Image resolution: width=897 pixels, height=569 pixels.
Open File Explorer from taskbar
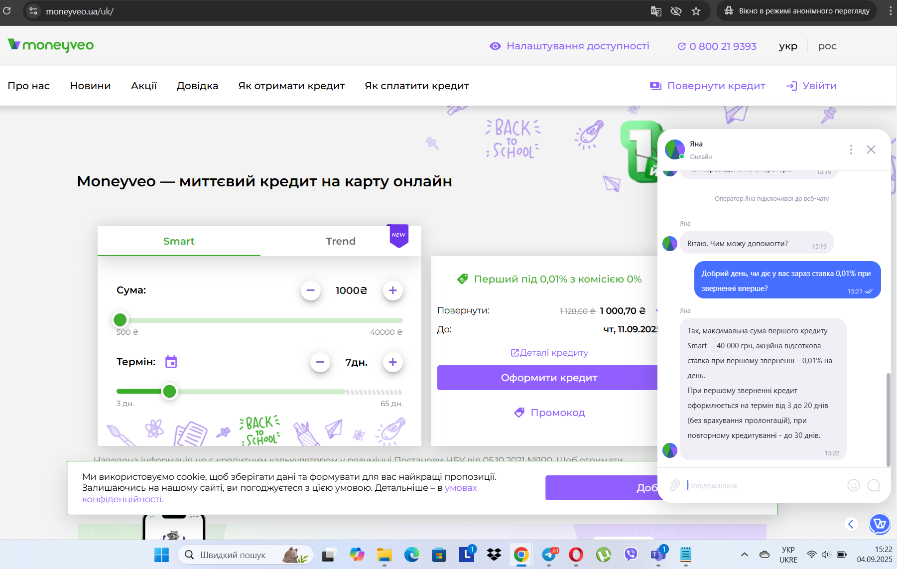[384, 555]
